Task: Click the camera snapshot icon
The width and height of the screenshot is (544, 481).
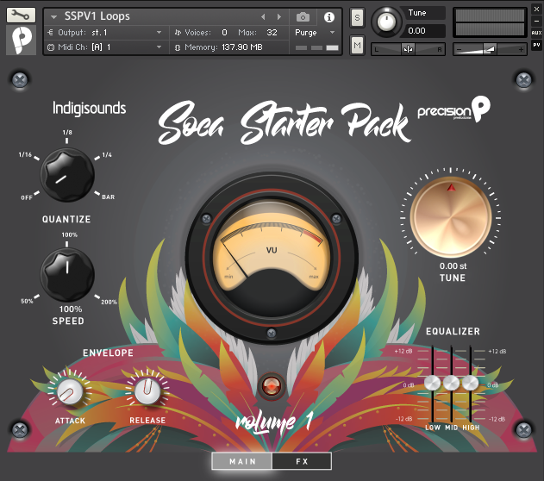Action: pos(303,16)
